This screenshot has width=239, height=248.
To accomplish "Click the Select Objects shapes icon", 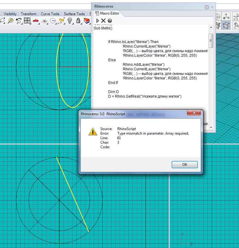I will pyautogui.click(x=62, y=21).
